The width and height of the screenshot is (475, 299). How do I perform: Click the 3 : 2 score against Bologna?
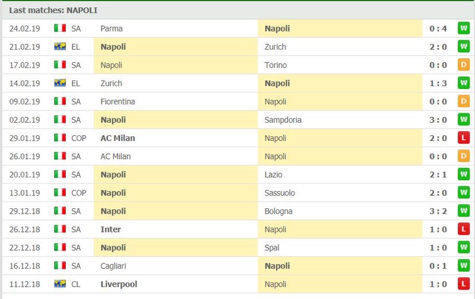click(x=438, y=211)
